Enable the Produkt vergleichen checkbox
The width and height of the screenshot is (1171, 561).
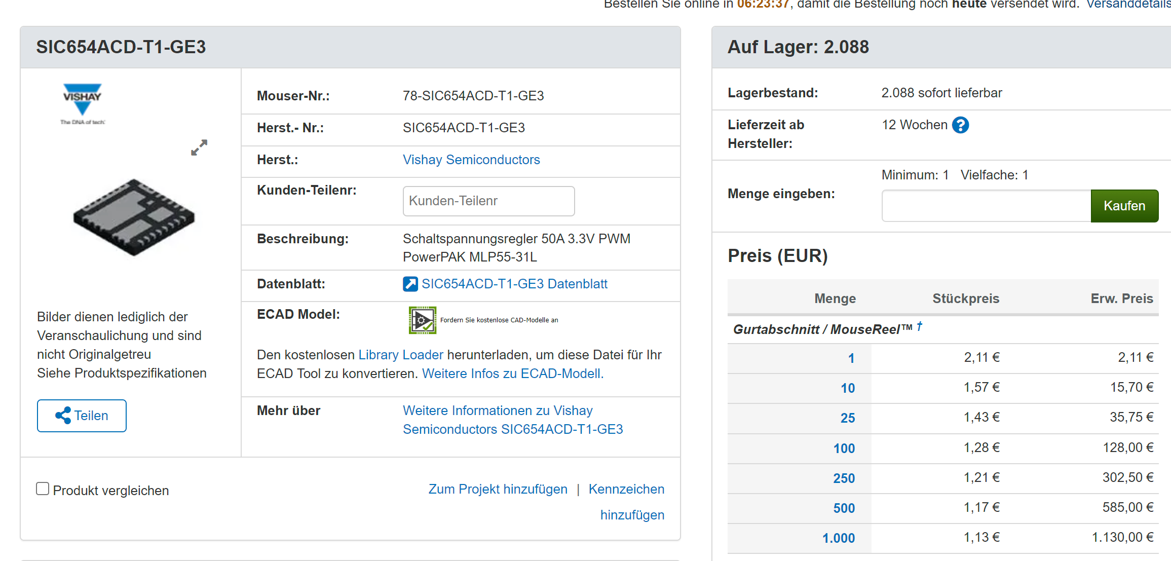[x=43, y=489]
